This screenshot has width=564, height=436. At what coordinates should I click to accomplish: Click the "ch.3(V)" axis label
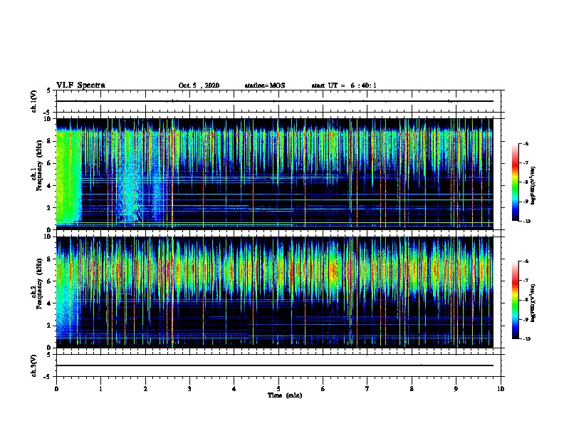click(34, 365)
